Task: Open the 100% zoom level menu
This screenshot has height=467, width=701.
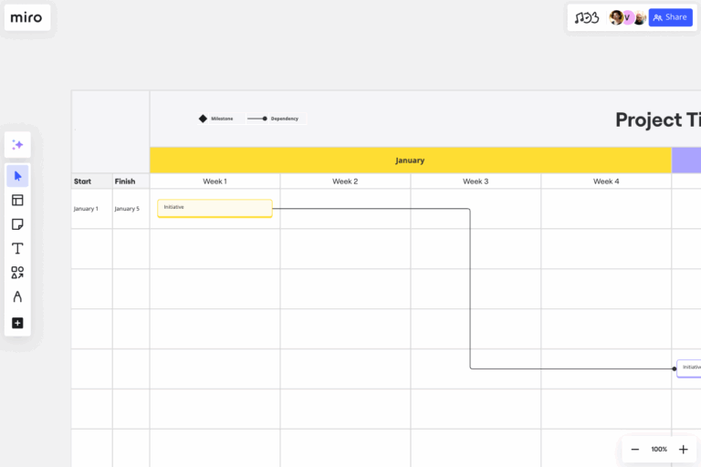Action: point(659,449)
